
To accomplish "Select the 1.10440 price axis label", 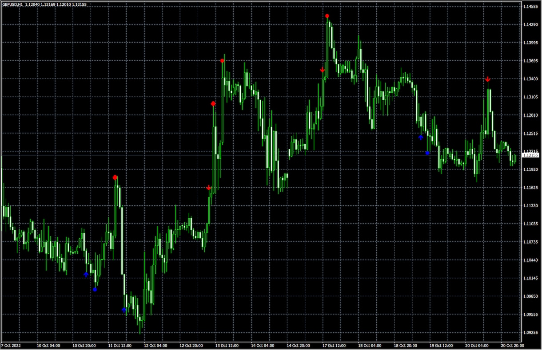I will click(x=531, y=260).
